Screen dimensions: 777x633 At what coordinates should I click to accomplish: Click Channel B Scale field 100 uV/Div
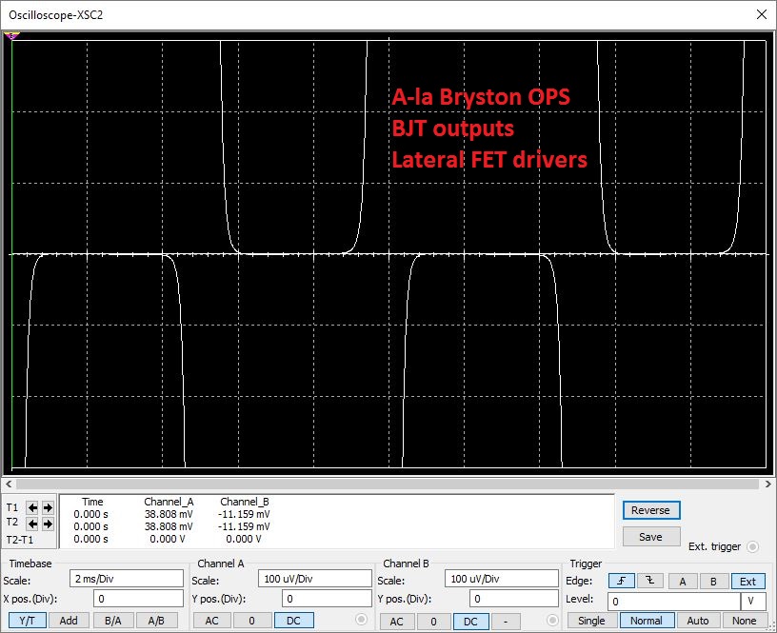pyautogui.click(x=502, y=579)
